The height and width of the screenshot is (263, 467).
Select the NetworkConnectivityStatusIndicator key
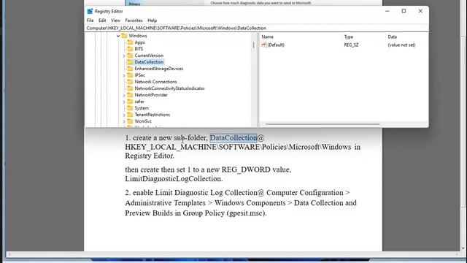tap(169, 88)
